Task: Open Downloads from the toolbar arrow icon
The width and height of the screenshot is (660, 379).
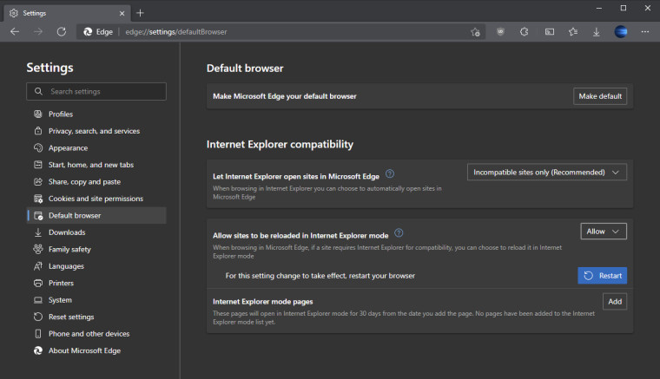Action: 597,31
